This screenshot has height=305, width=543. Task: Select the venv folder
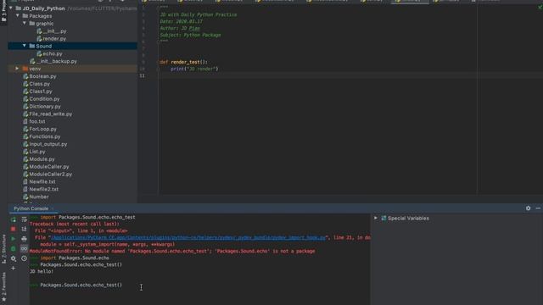click(x=35, y=69)
